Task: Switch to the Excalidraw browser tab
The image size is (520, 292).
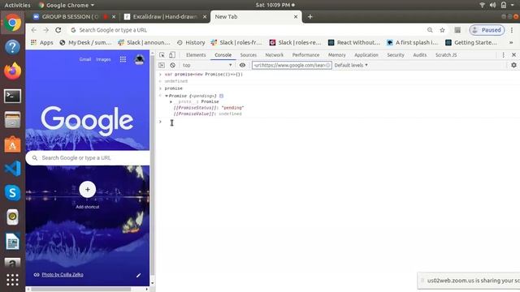Action: 165,16
